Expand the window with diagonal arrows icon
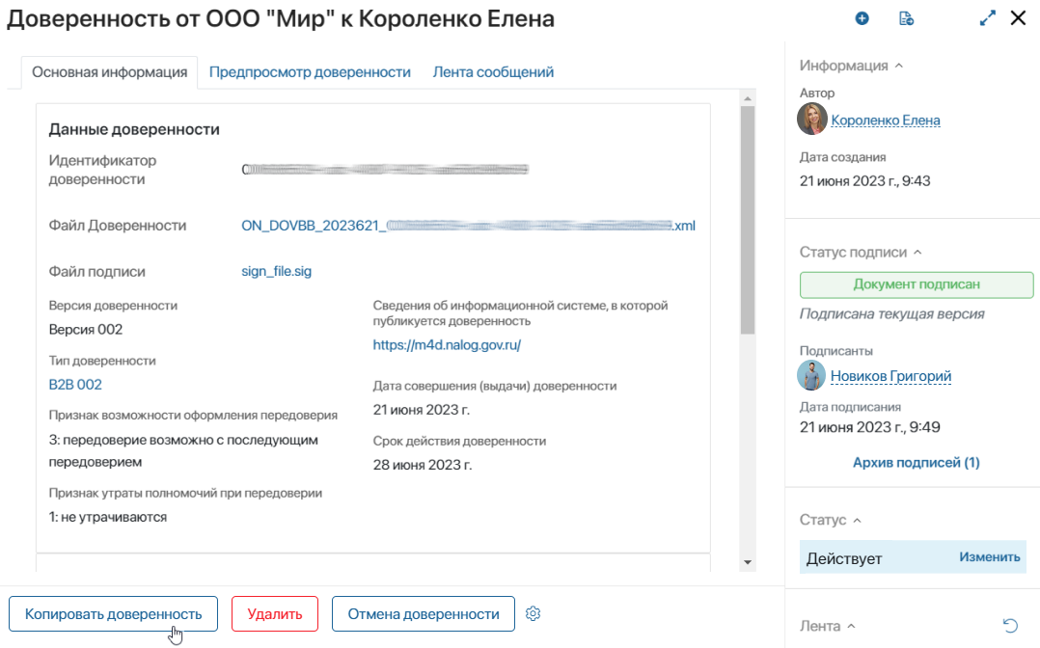 click(988, 18)
